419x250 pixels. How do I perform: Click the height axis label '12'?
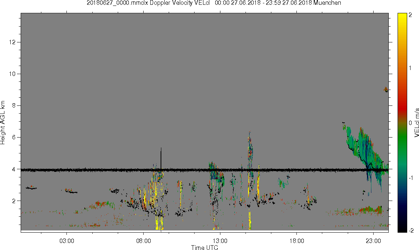12,42
